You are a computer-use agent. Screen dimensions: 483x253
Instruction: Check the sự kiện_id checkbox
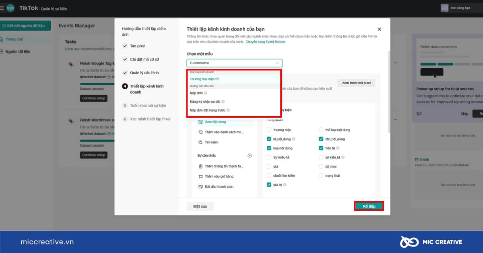[321, 157]
